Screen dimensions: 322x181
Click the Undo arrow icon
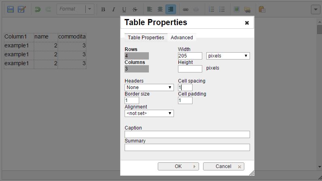click(38, 9)
